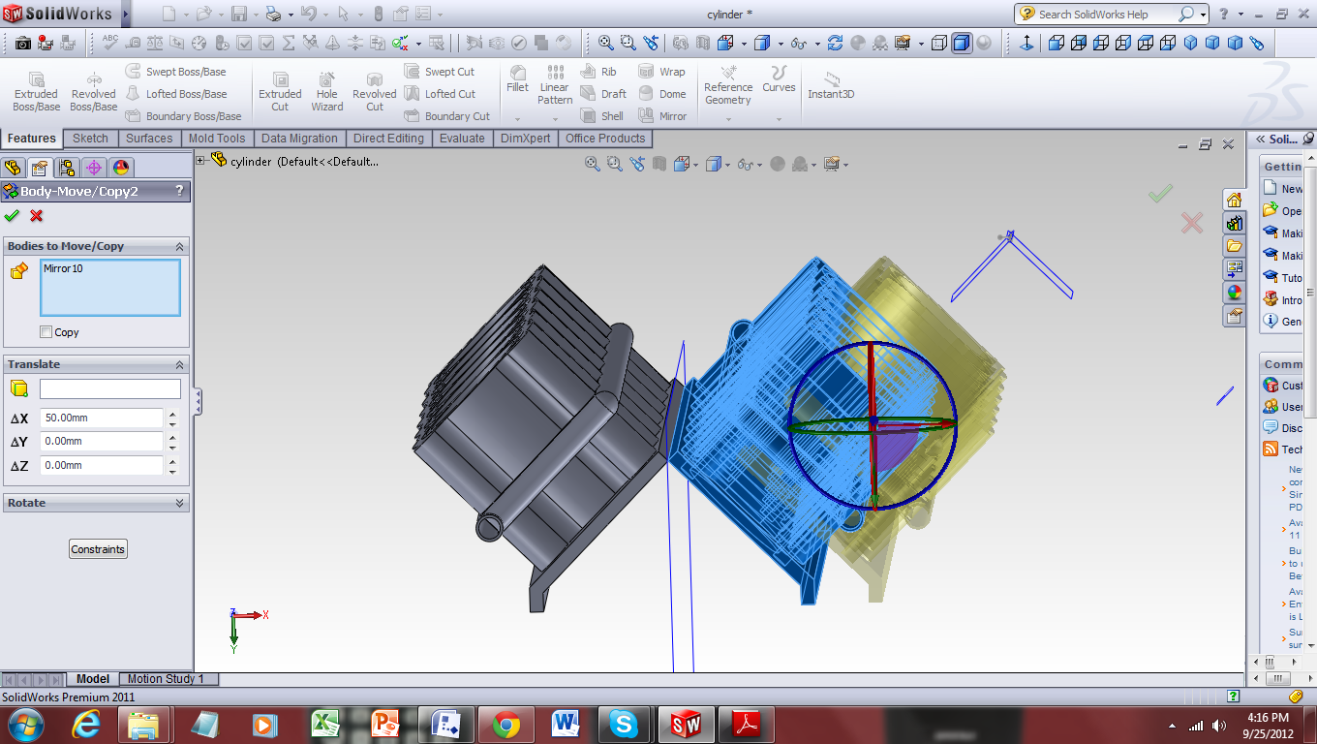The width and height of the screenshot is (1317, 744).
Task: Open the Appearances color ball in task pane
Action: point(1234,292)
